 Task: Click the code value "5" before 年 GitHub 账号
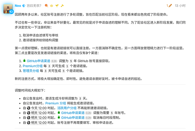71,61
